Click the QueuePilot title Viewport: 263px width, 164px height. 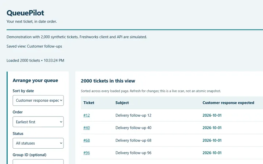pyautogui.click(x=25, y=13)
